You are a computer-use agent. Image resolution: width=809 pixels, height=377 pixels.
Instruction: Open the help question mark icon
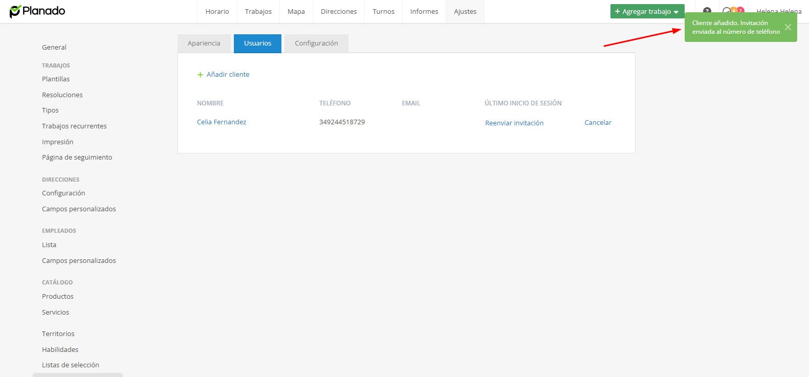707,11
